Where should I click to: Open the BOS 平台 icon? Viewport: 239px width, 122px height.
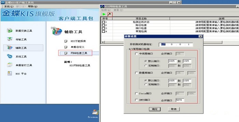[10, 74]
